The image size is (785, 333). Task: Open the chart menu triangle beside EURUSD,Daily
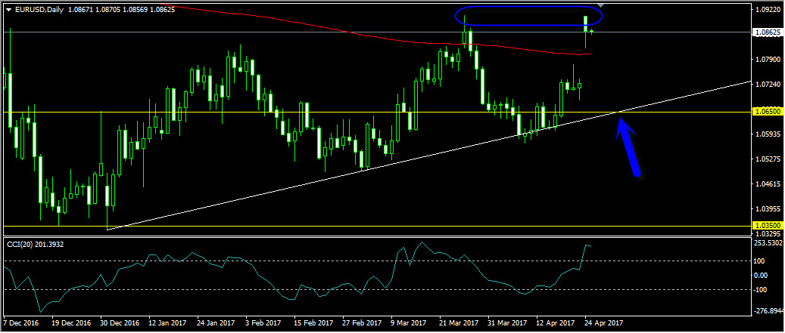[8, 10]
